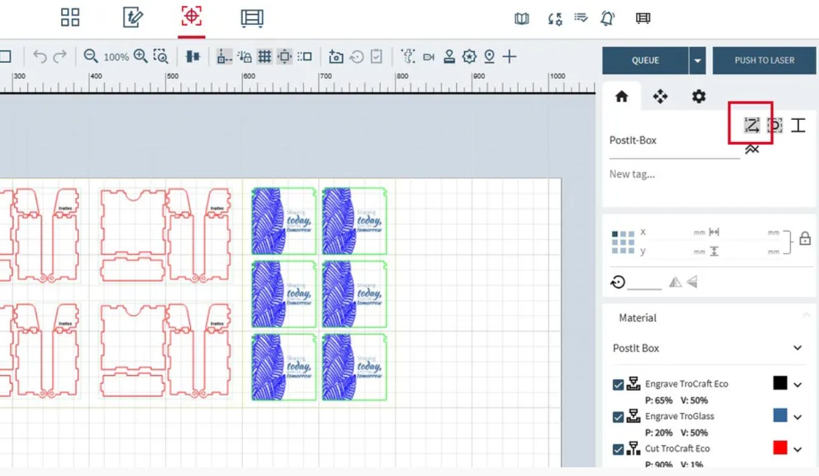Open the notifications bell icon
Viewport: 819px width, 476px height.
pos(607,19)
